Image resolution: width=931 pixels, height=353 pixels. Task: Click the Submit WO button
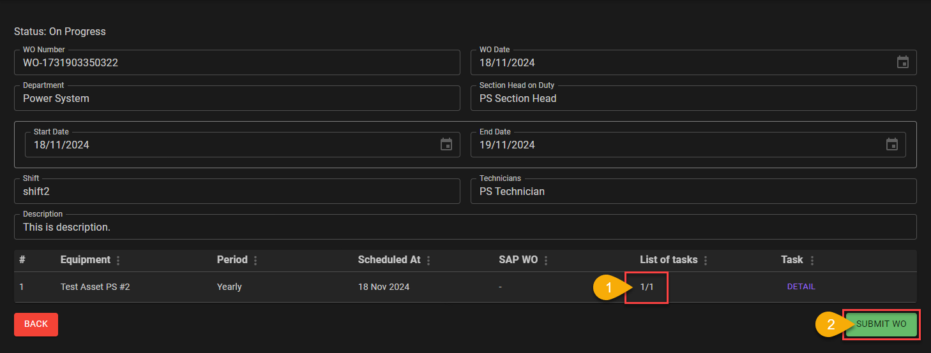click(x=881, y=324)
